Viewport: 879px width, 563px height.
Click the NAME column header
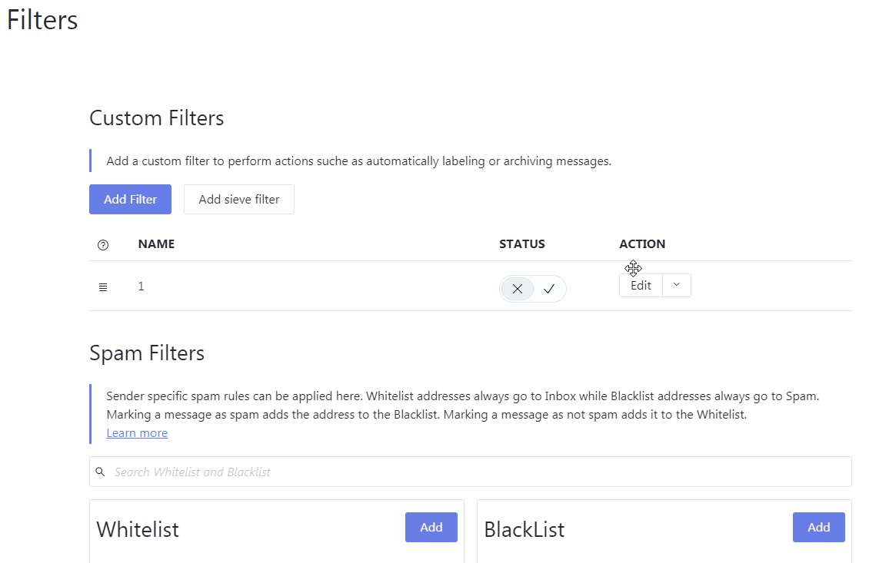[156, 243]
